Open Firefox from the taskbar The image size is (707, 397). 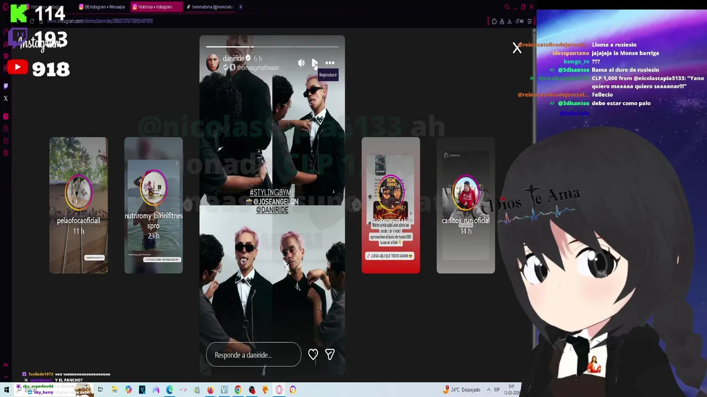click(x=210, y=390)
